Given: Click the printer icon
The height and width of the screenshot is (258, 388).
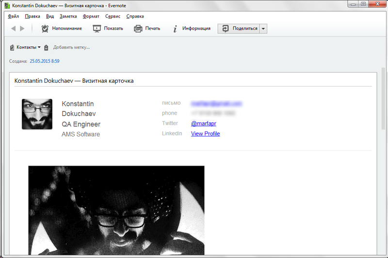Looking at the screenshot, I should coord(138,29).
